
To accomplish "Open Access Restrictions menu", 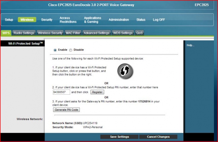I will [68, 20].
